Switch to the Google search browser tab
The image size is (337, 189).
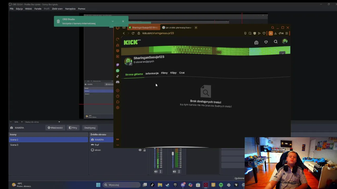point(177,28)
